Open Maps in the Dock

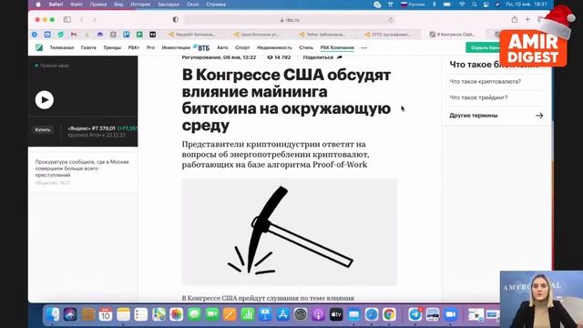159,314
